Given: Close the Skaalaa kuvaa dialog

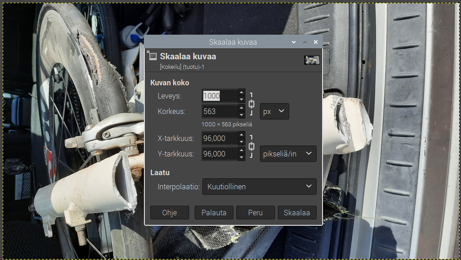Looking at the screenshot, I should pos(316,42).
